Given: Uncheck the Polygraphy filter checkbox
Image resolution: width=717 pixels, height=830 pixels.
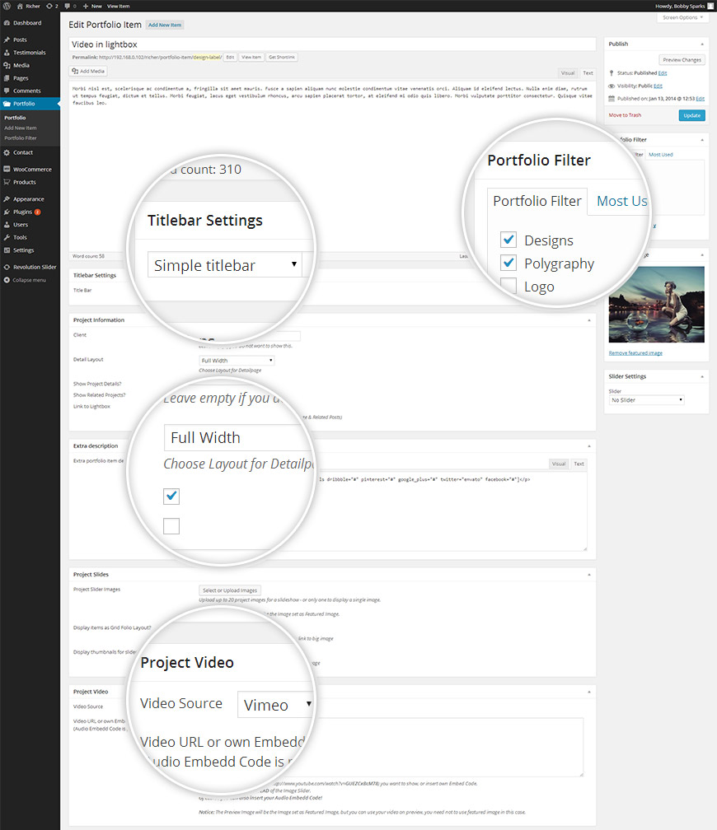Looking at the screenshot, I should 508,263.
